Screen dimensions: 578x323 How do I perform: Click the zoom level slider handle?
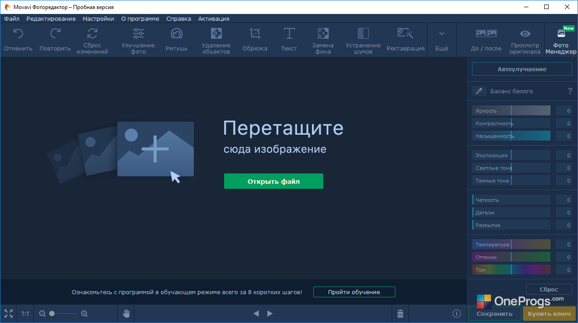52,314
